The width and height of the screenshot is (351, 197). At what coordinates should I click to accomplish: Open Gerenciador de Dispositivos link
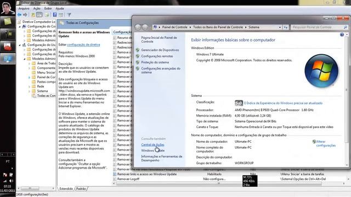160,50
